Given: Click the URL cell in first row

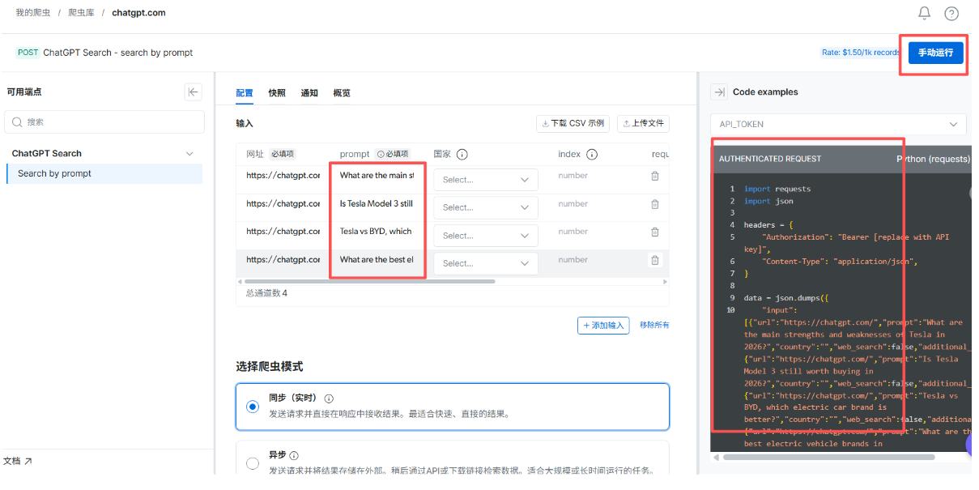Looking at the screenshot, I should coord(283,176).
